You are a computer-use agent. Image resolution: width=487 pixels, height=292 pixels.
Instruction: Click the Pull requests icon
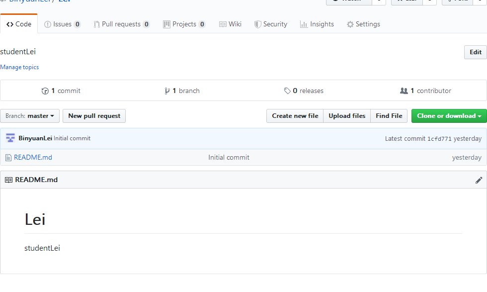[96, 24]
